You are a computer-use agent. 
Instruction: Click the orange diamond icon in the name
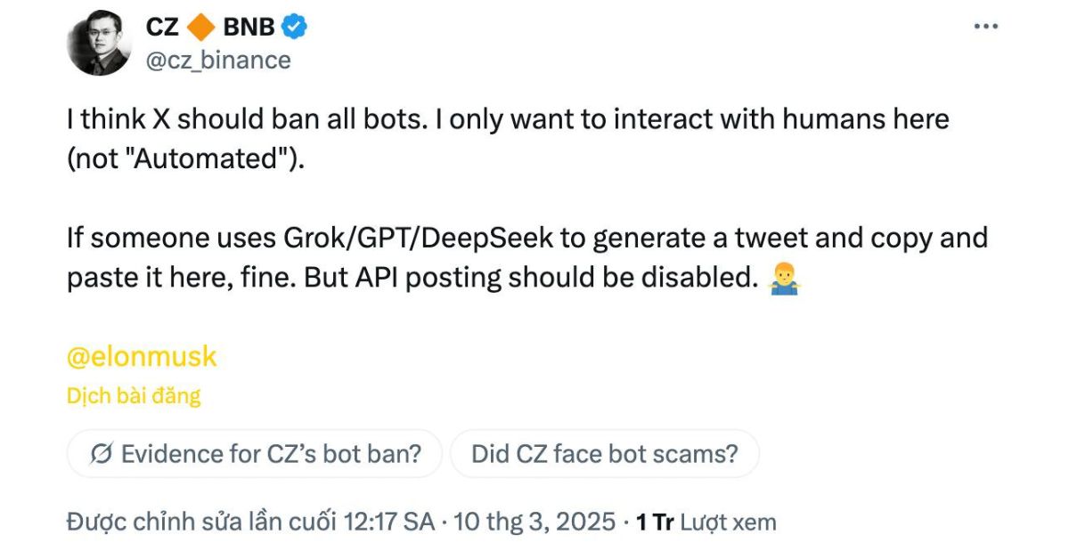tap(200, 28)
